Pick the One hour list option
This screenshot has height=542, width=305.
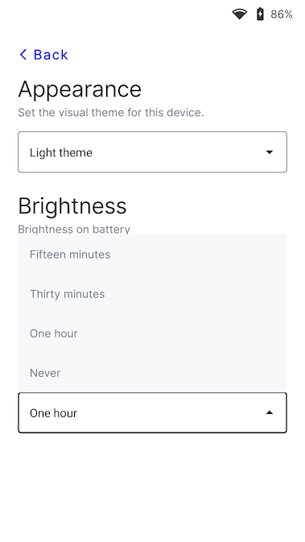[x=152, y=333]
